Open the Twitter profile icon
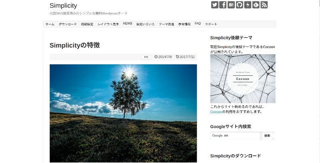Screen dimensions: 320x163 (215, 5)
